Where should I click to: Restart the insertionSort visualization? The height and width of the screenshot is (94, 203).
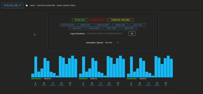tap(157, 84)
